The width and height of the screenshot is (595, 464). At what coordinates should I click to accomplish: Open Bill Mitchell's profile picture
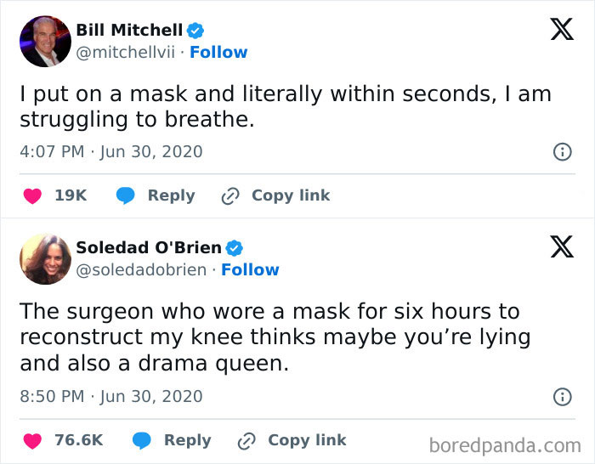[44, 41]
